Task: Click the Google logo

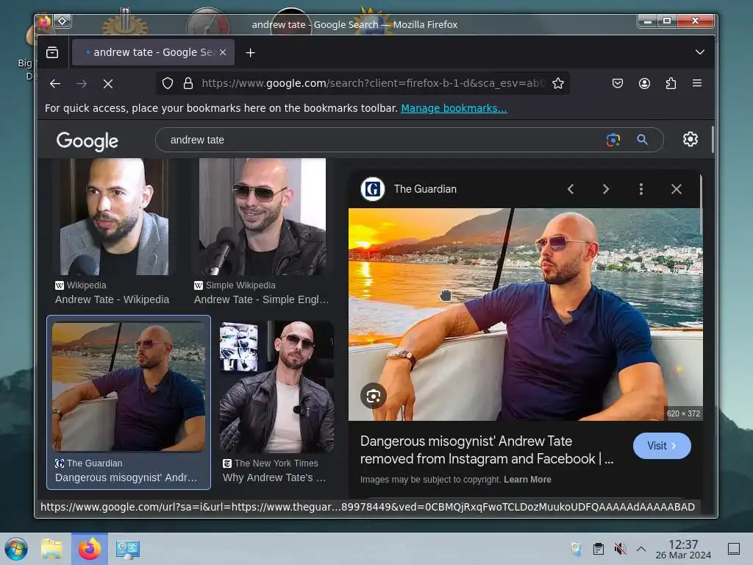Action: click(87, 141)
